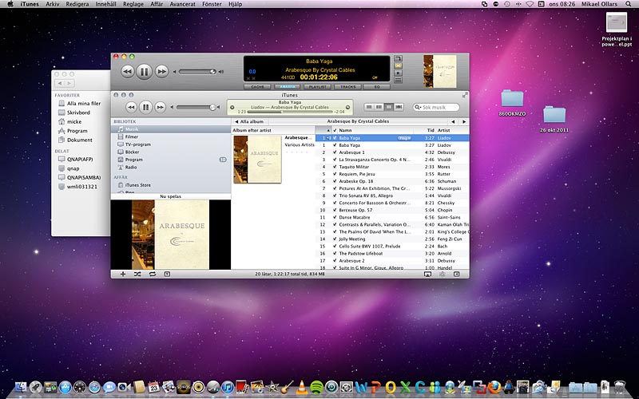Uncheck the Danse Macabre checkbox
This screenshot has height=399, width=639.
tap(335, 217)
